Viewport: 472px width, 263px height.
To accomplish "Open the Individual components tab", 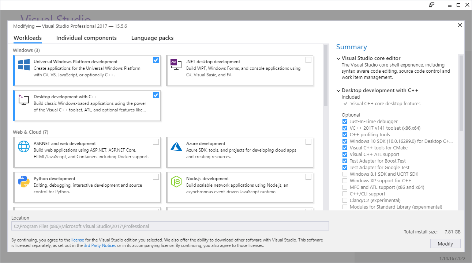I will [86, 38].
